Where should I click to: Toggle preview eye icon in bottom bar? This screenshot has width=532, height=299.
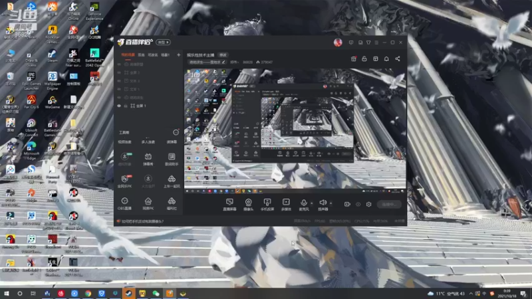[x=358, y=205]
